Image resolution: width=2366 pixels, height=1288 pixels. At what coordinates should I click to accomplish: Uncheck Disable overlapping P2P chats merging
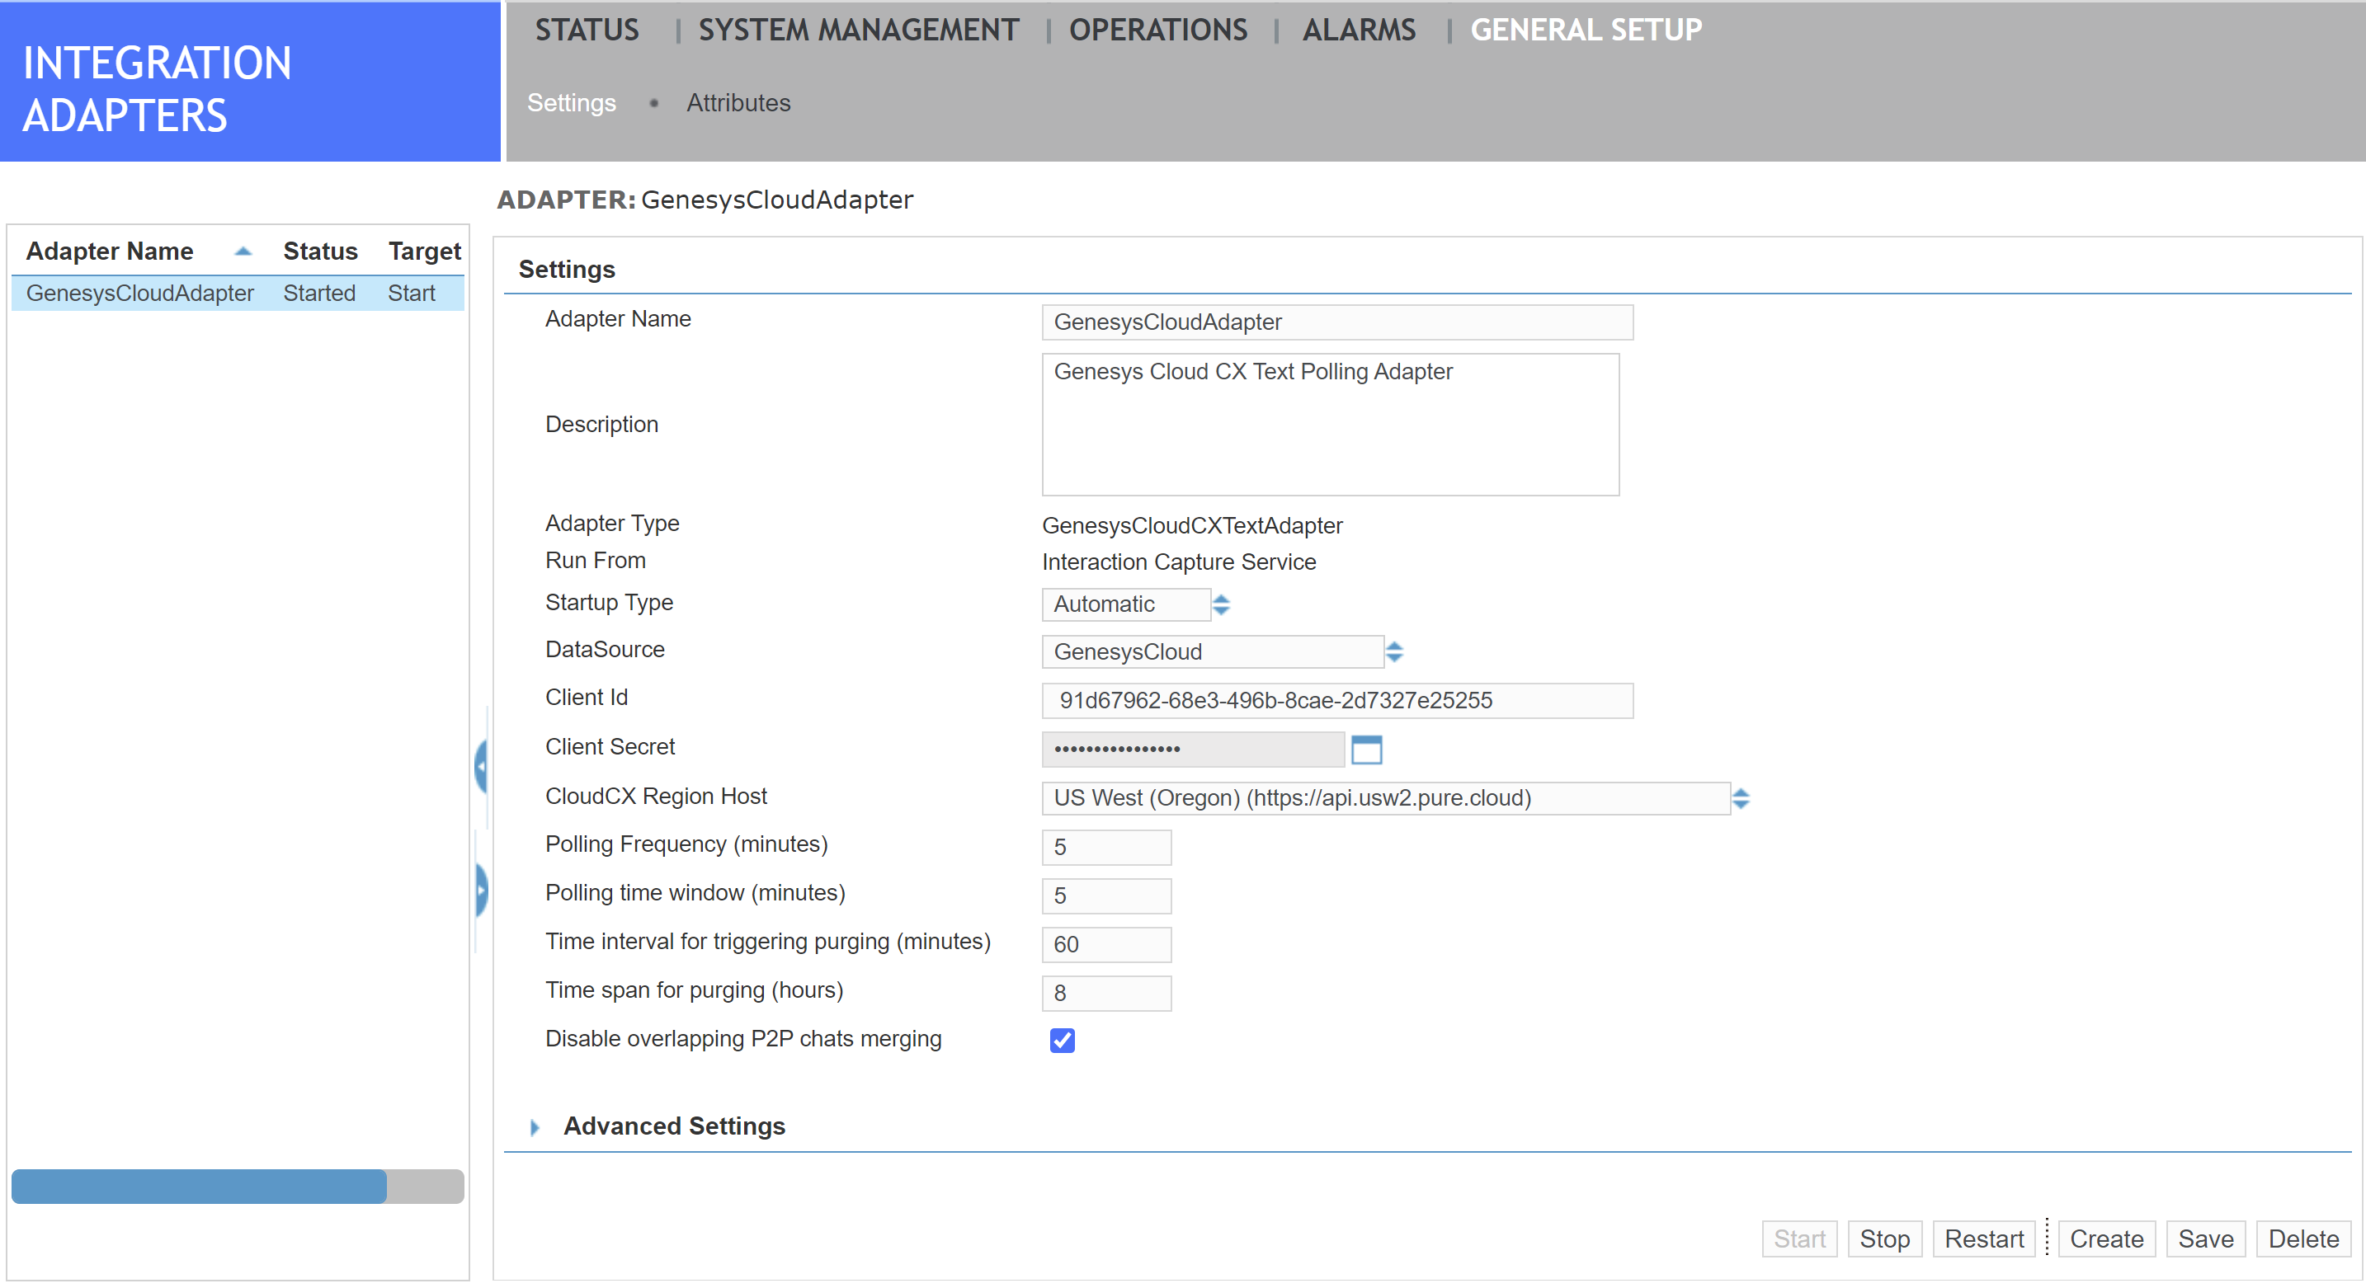[1062, 1040]
